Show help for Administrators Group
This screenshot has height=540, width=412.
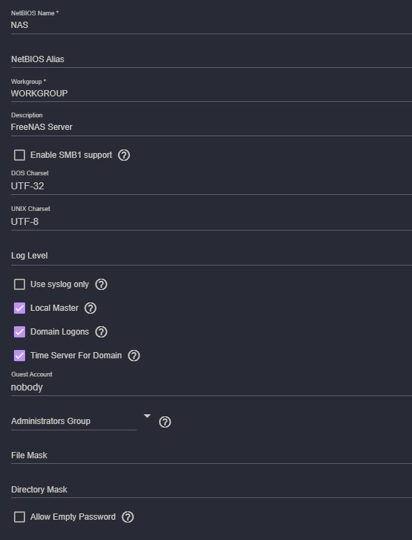pos(165,422)
